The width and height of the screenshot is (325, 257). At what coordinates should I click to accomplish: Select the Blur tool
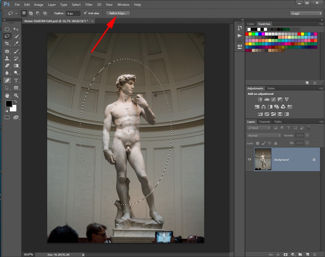tap(7, 73)
